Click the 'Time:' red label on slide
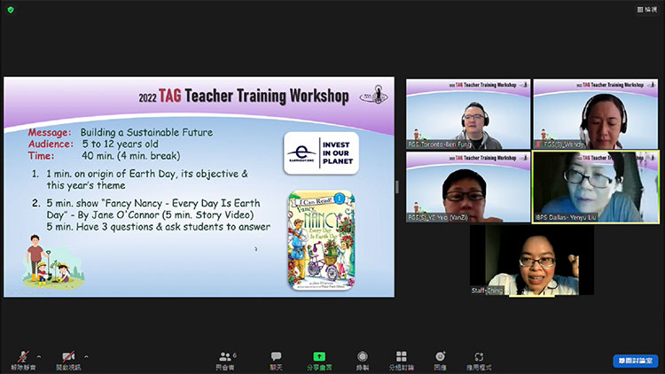 point(41,156)
